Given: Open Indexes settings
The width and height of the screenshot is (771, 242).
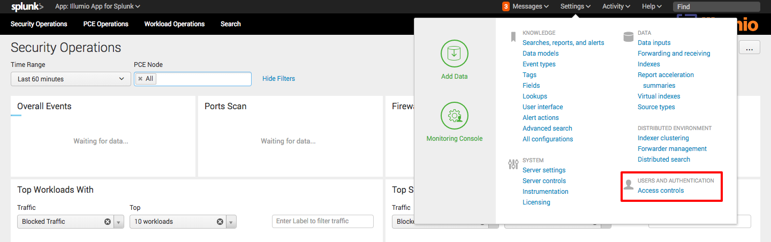Looking at the screenshot, I should (x=649, y=64).
